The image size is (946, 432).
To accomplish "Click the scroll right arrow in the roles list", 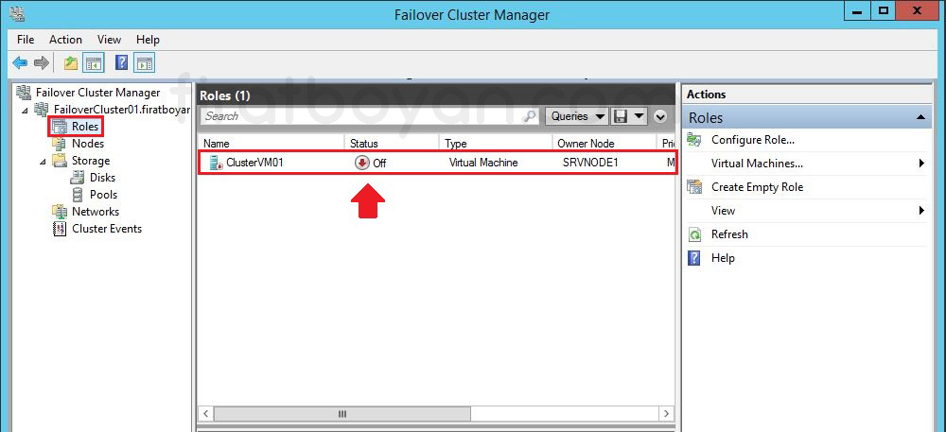I will (x=666, y=414).
